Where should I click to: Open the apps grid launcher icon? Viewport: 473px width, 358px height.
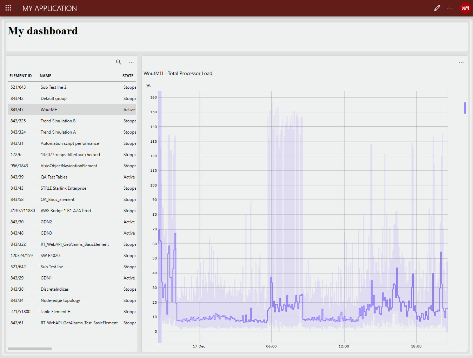coord(8,8)
